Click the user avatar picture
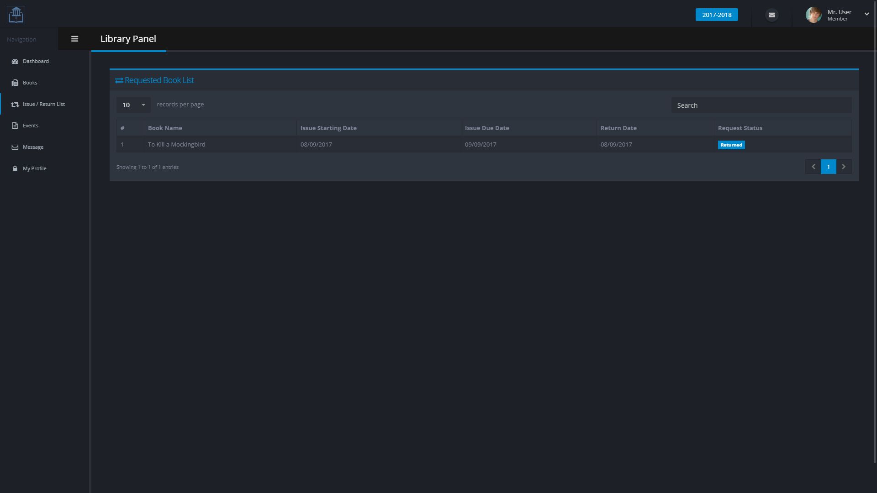 click(x=813, y=15)
